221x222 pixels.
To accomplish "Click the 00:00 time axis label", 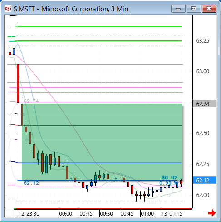I will pyautogui.click(x=66, y=214).
